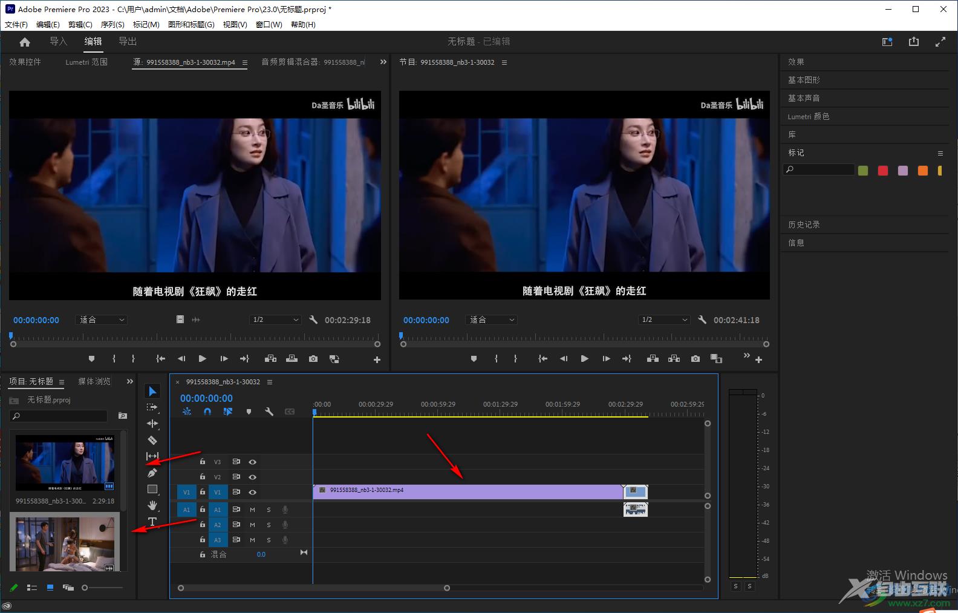Viewport: 958px width, 613px height.
Task: Open timeline sequence panel menu
Action: click(x=270, y=382)
